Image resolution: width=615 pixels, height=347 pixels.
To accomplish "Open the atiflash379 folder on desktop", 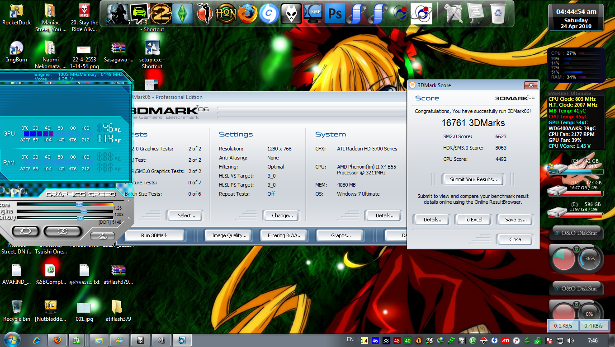I will (118, 311).
